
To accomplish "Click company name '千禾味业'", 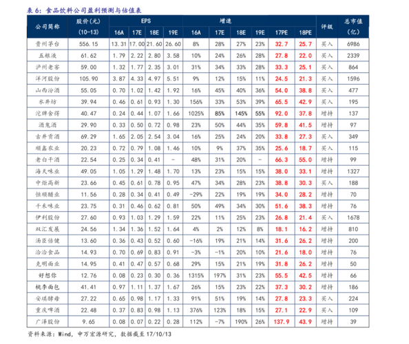I will click(48, 206).
